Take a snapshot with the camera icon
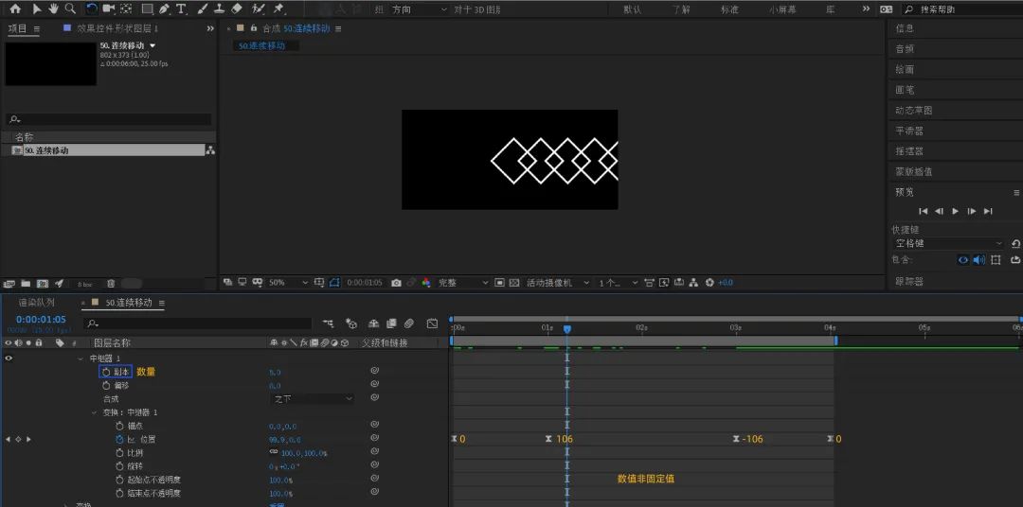 tap(396, 283)
